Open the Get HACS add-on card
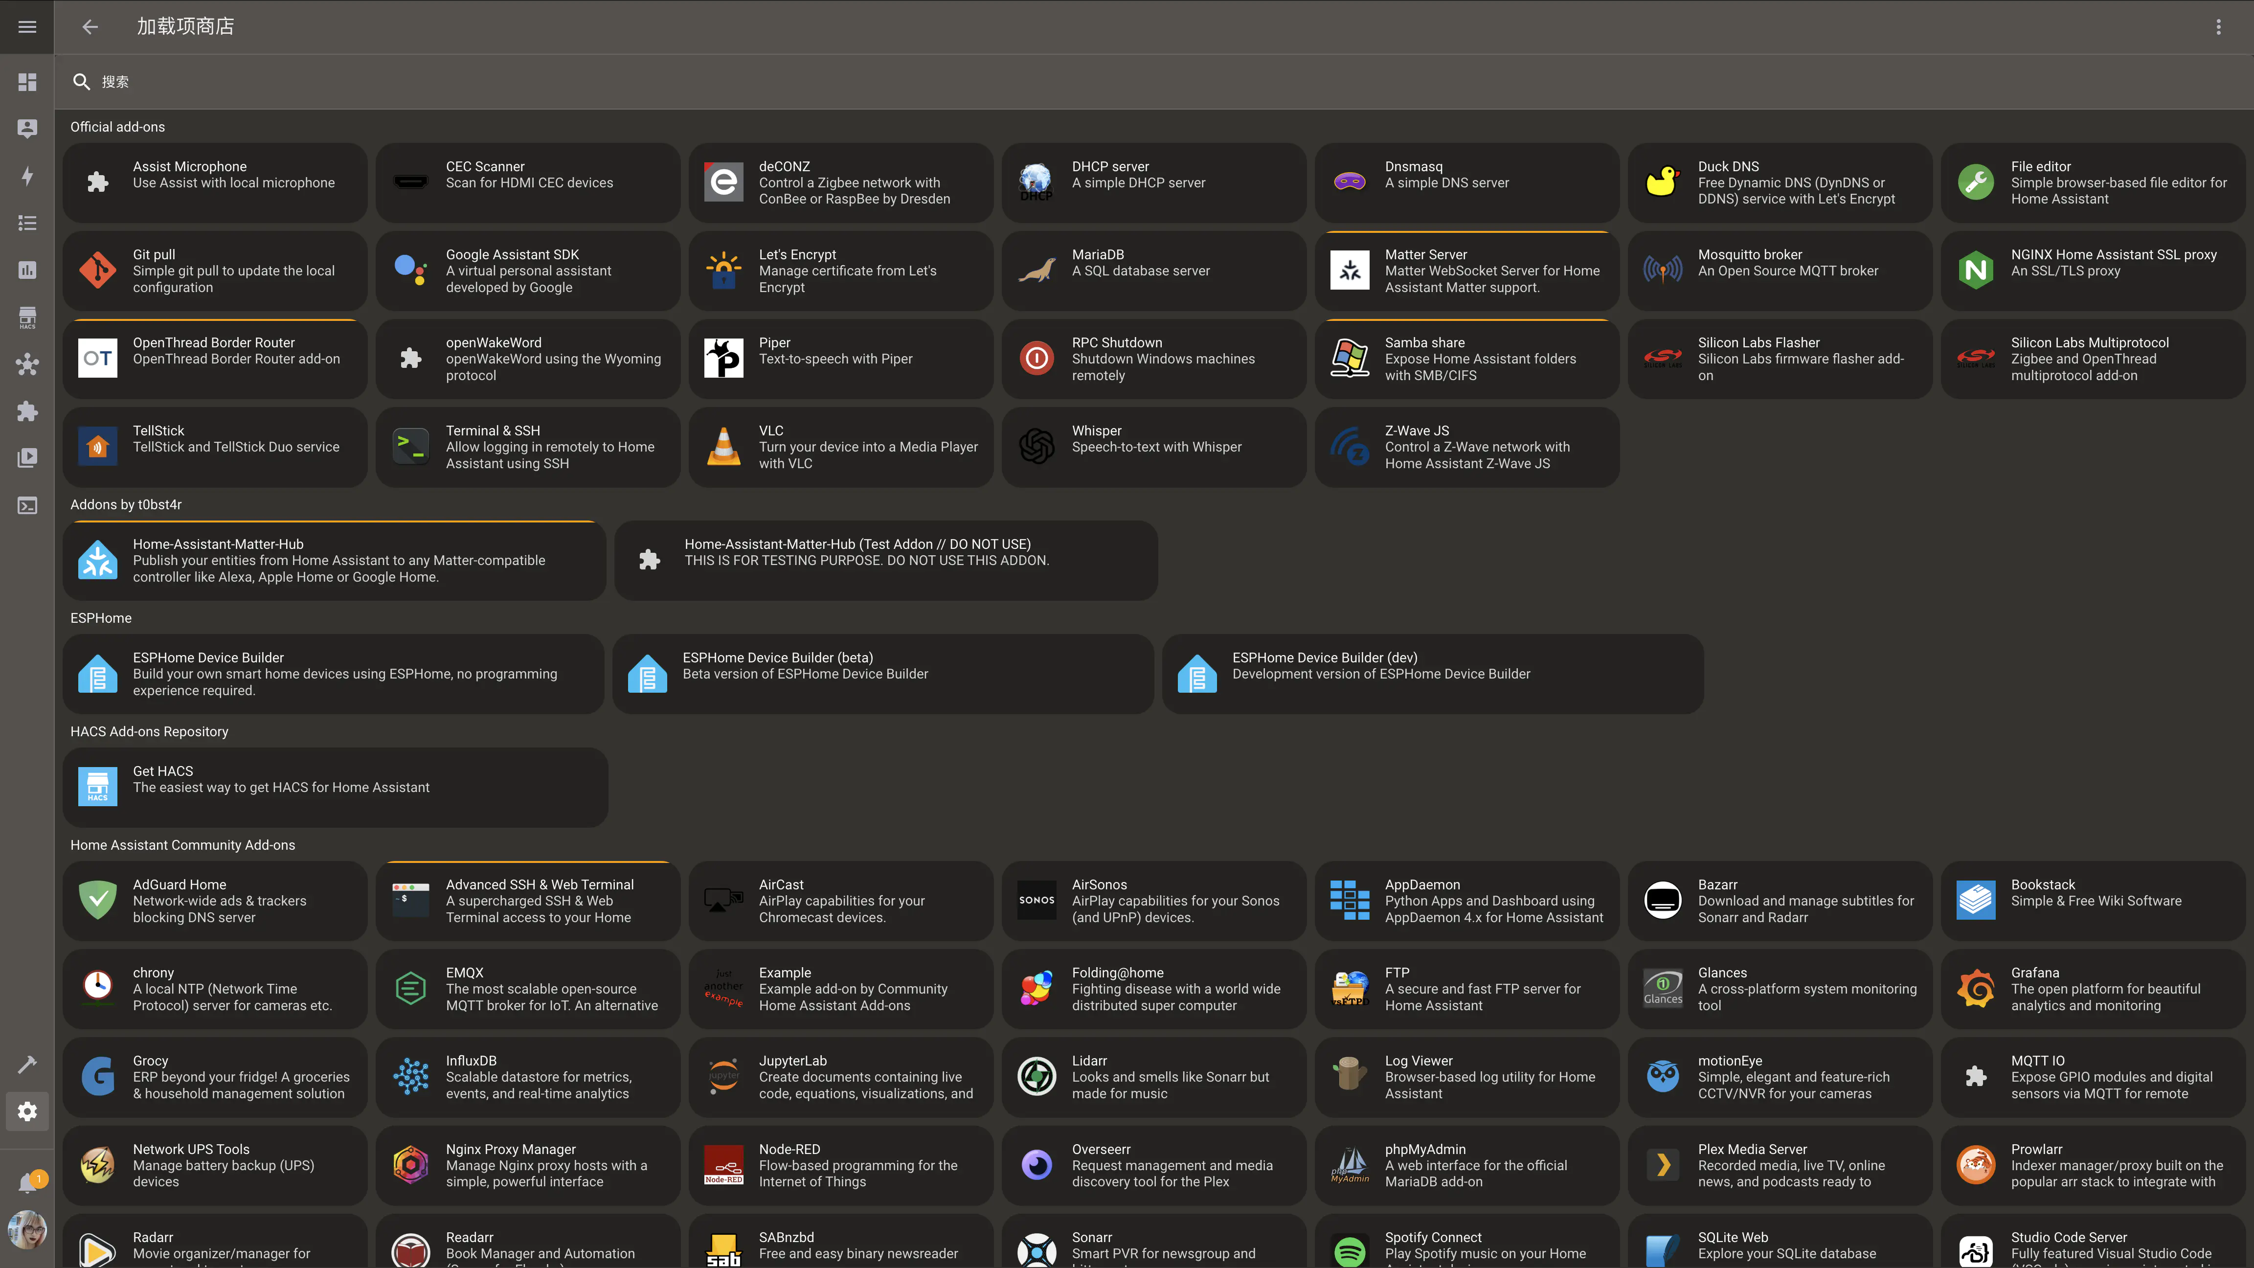The height and width of the screenshot is (1268, 2254). pyautogui.click(x=334, y=787)
